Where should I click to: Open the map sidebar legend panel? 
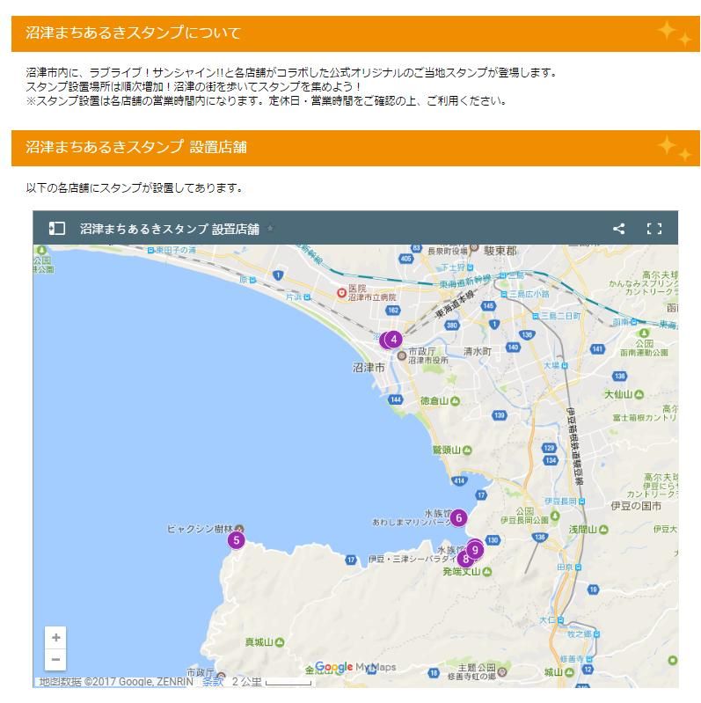pyautogui.click(x=56, y=229)
